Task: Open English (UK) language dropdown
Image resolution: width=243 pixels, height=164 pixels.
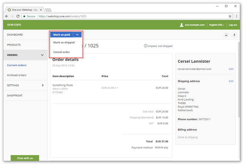Action: 217,25
